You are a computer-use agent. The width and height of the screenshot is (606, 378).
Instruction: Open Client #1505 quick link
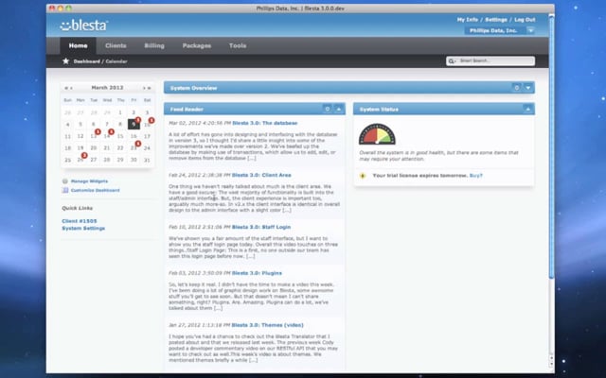click(x=80, y=221)
